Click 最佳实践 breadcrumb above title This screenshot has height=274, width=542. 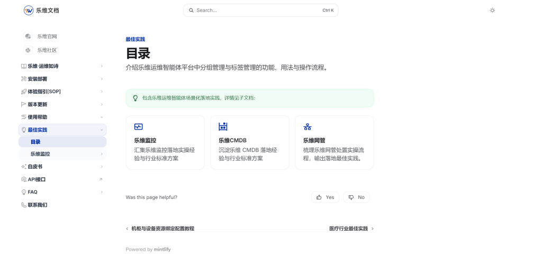(x=135, y=39)
